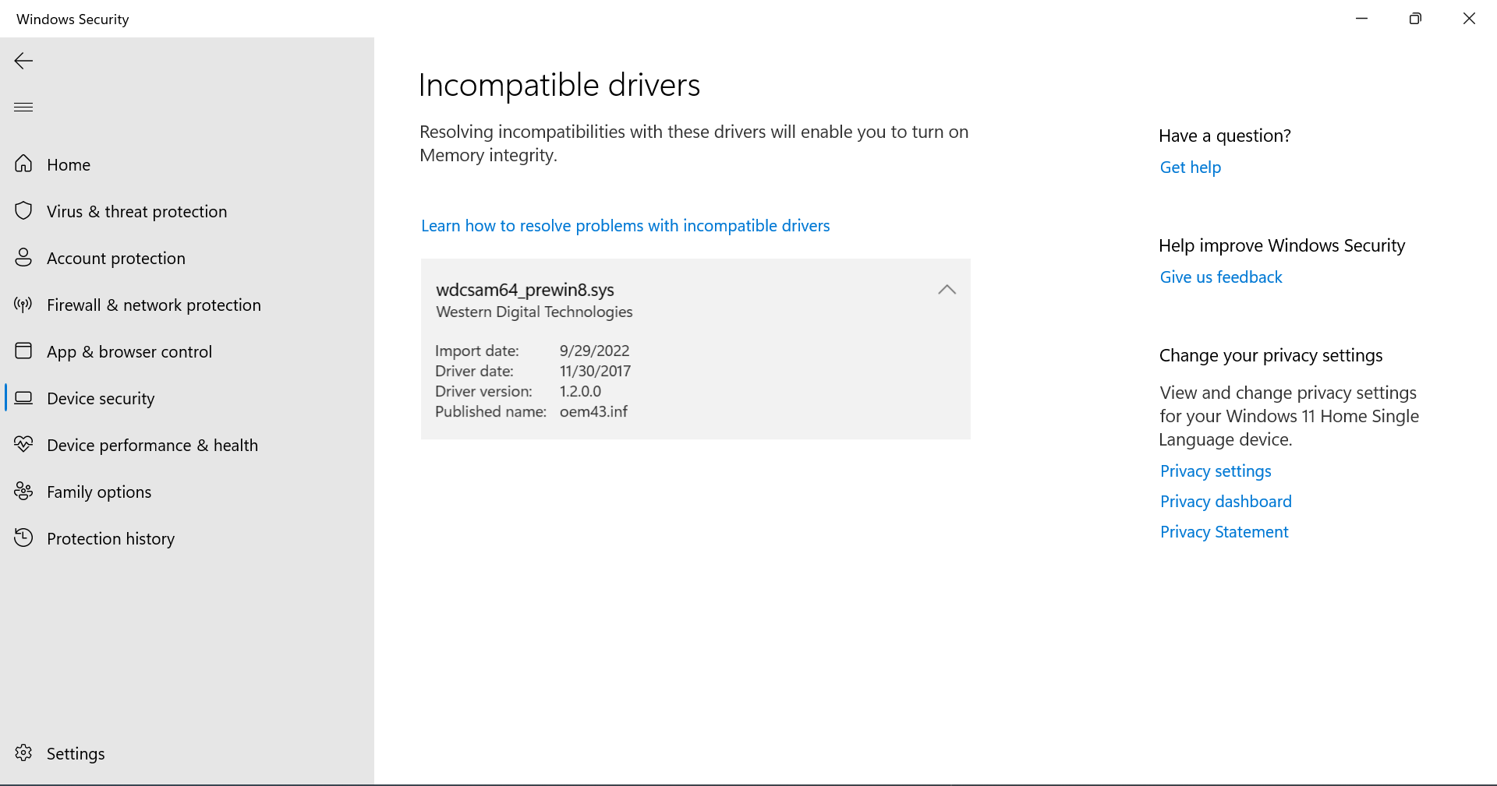Click the Device performance & health heart icon

pos(23,444)
